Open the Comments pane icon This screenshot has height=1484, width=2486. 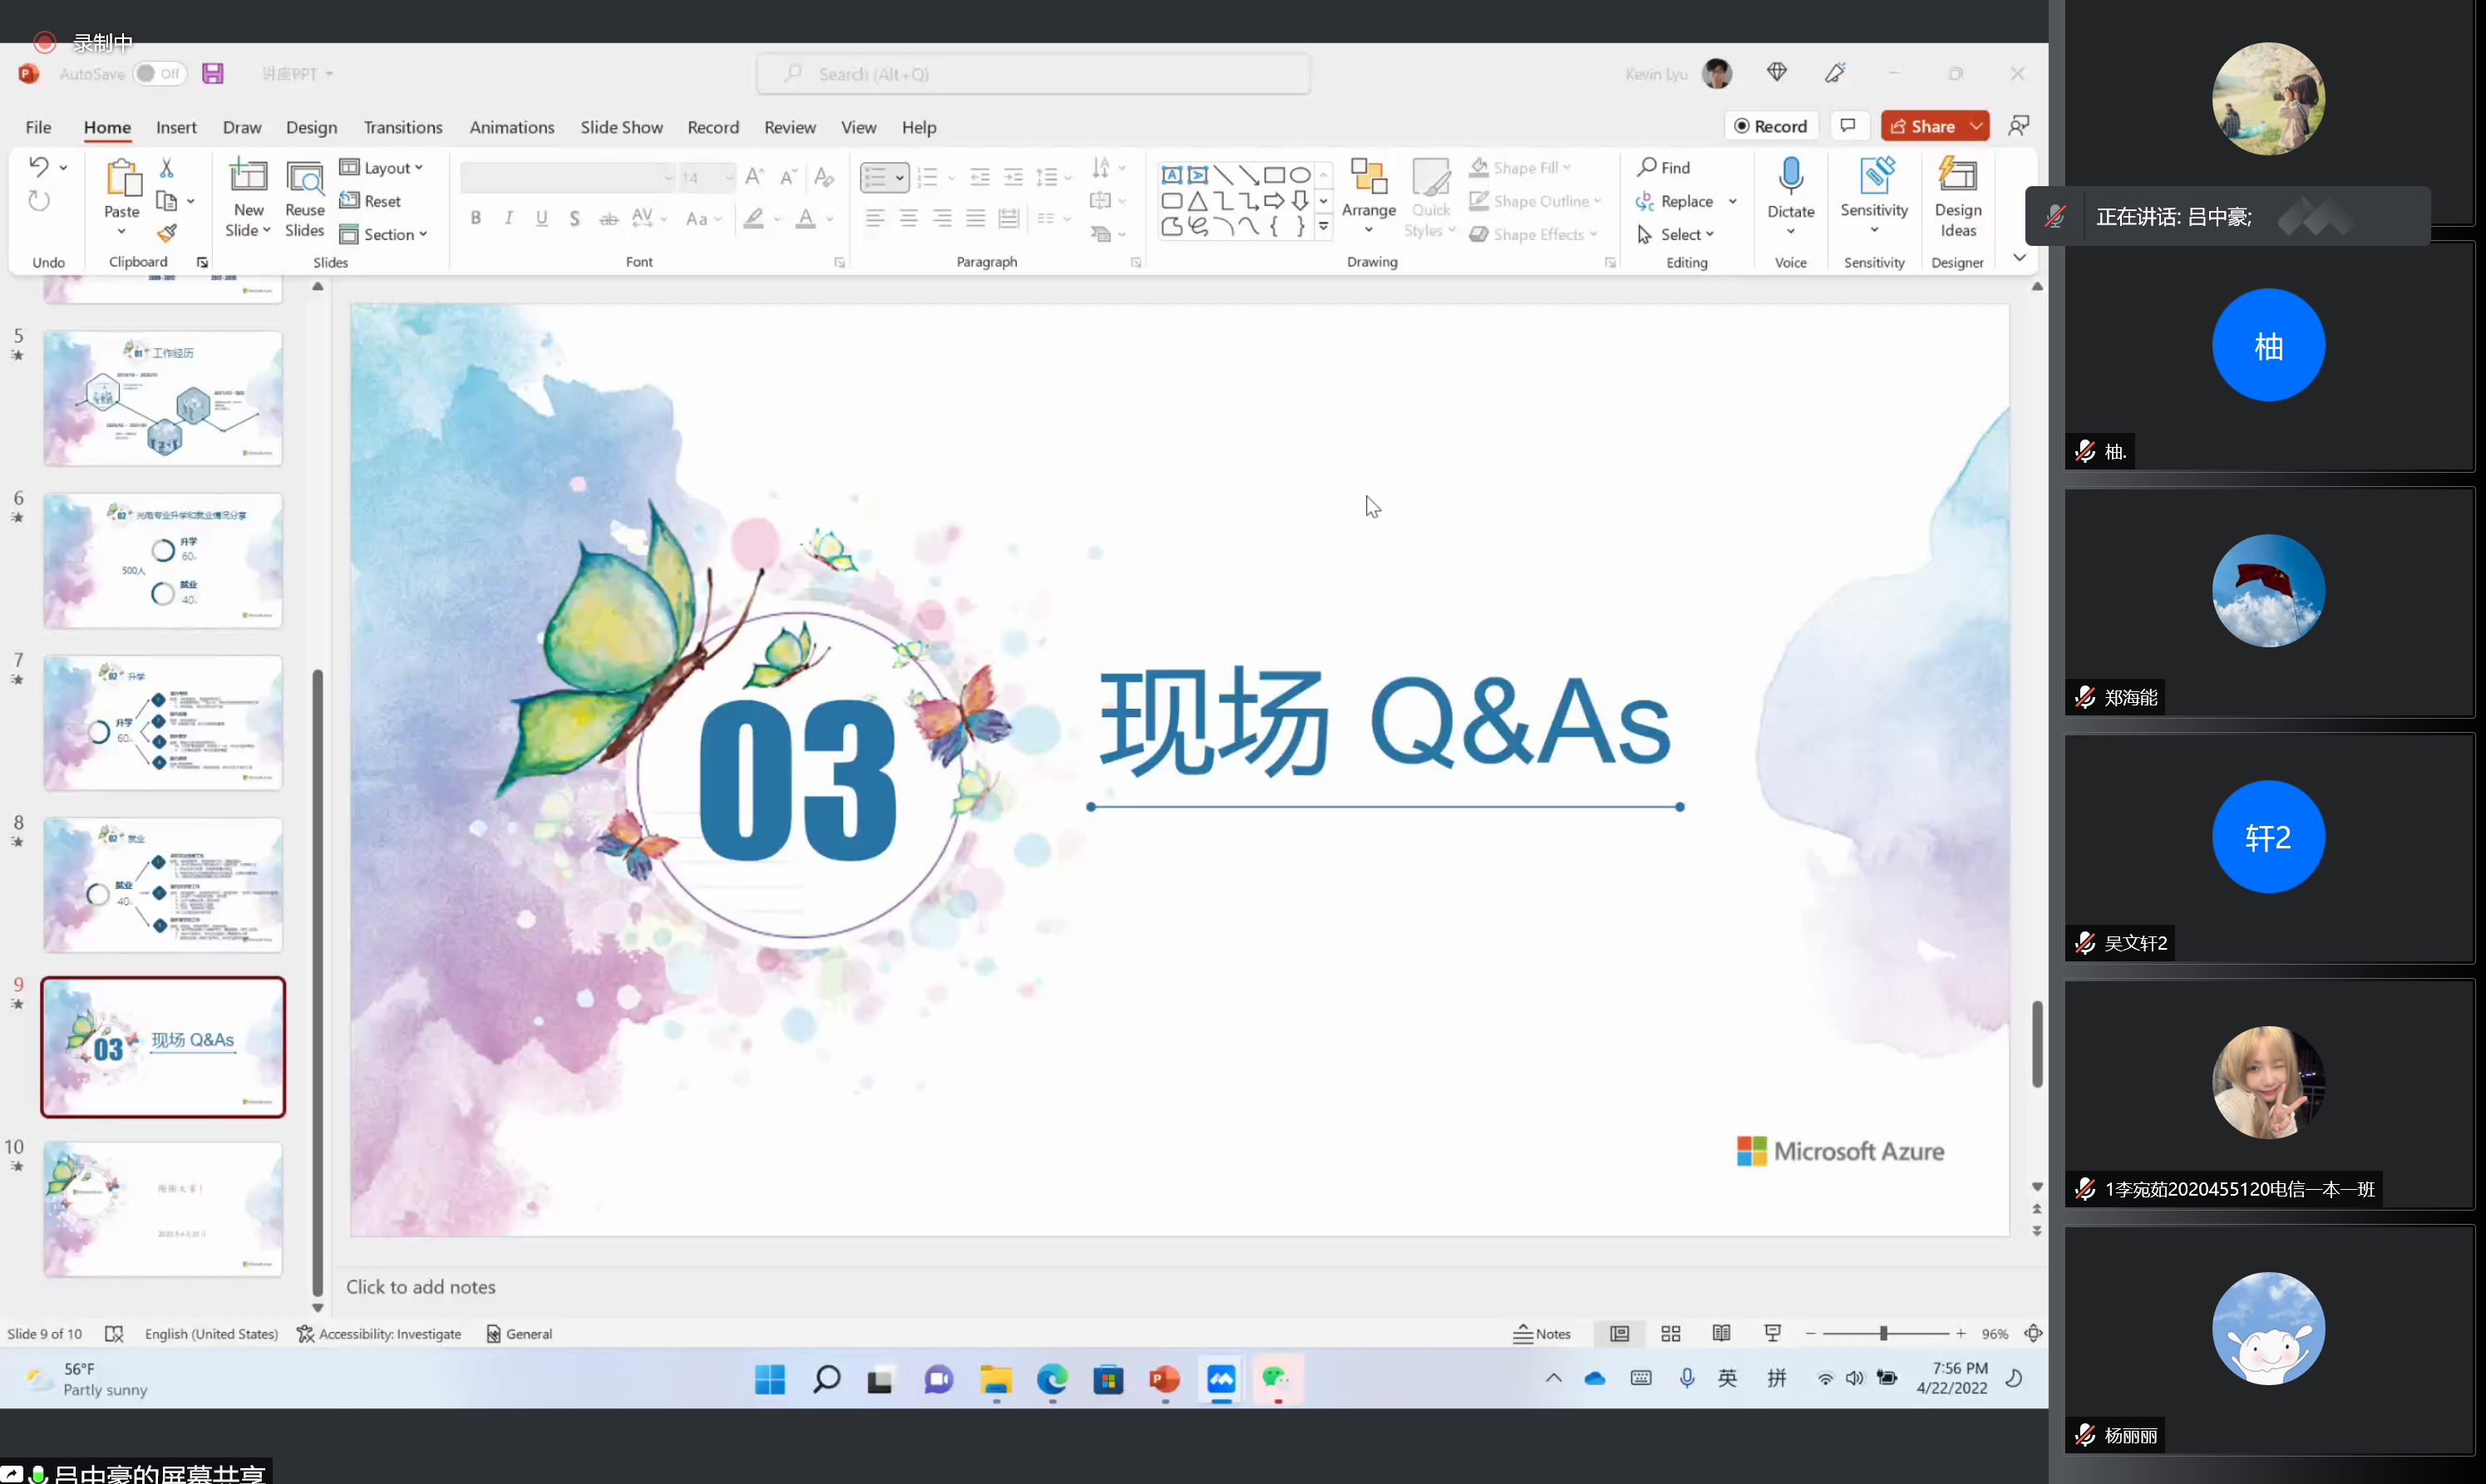[1847, 126]
